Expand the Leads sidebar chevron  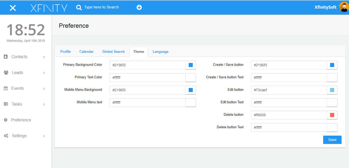pos(44,72)
